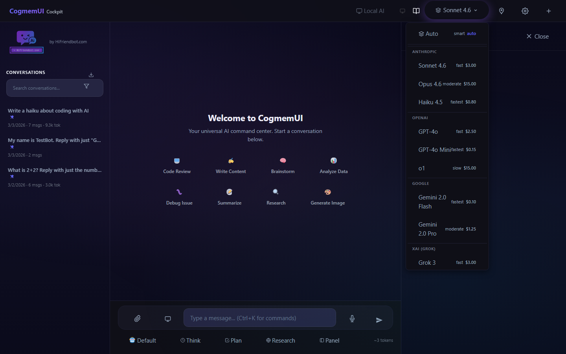Close the right side panel
566x354 pixels.
[537, 37]
